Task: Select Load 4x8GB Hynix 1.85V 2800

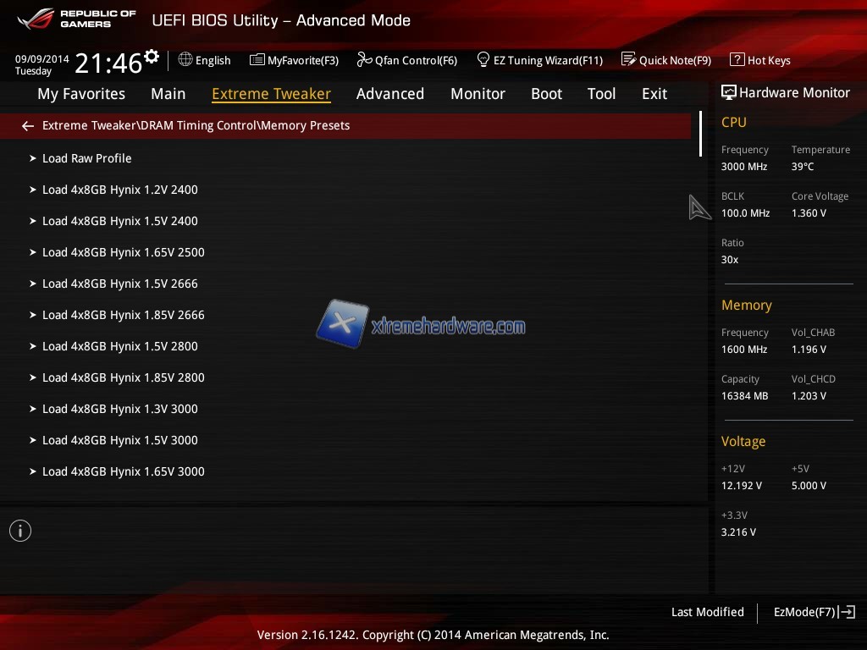Action: tap(123, 377)
